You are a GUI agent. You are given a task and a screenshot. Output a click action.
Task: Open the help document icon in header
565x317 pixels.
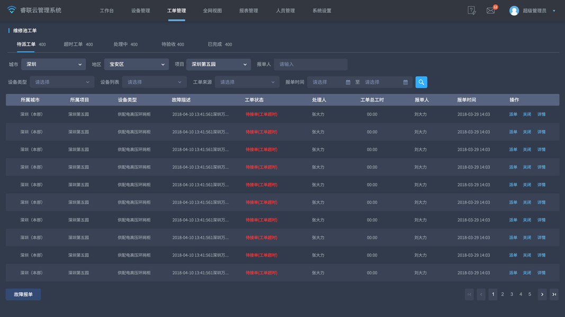tap(471, 11)
